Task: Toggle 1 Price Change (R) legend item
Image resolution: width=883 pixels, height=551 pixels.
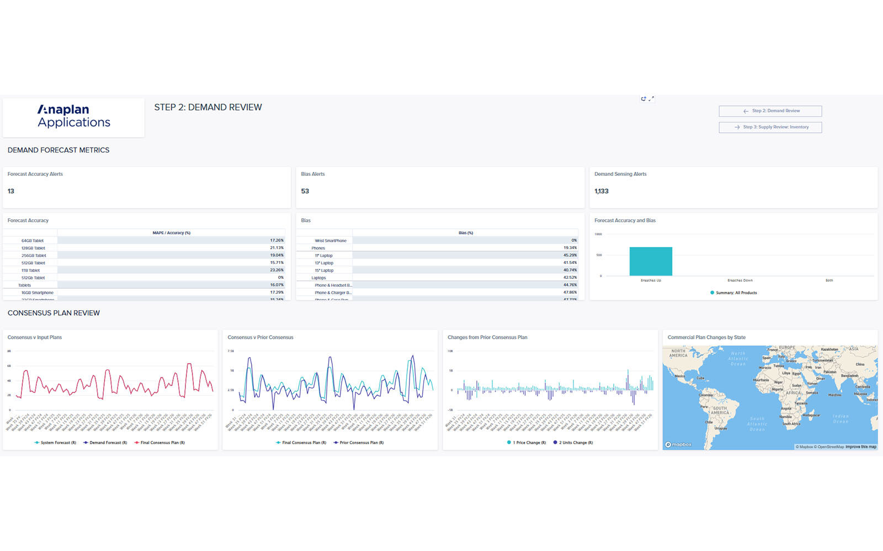Action: [x=526, y=443]
